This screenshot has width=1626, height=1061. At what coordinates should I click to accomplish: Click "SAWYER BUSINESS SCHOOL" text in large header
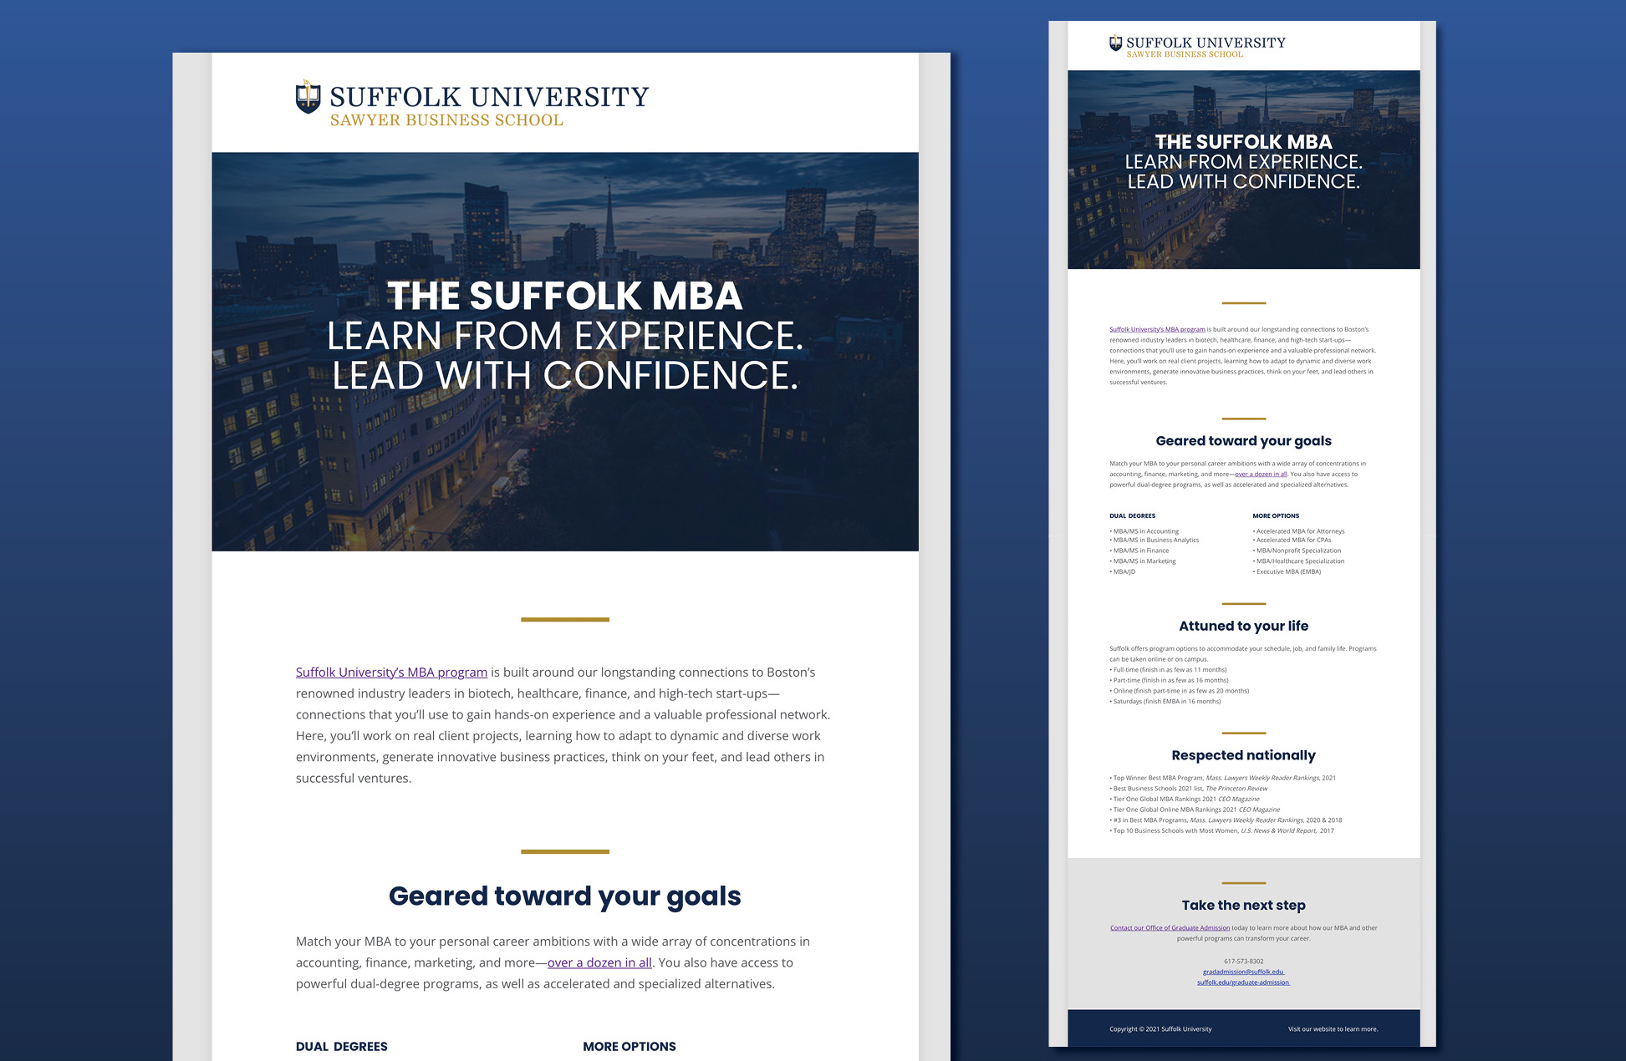point(446,120)
